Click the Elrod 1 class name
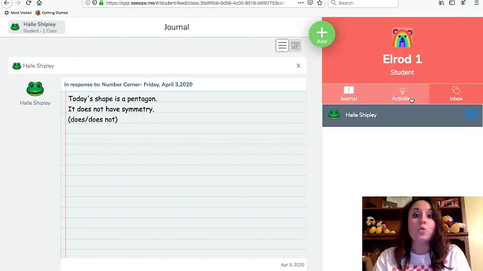 402,59
